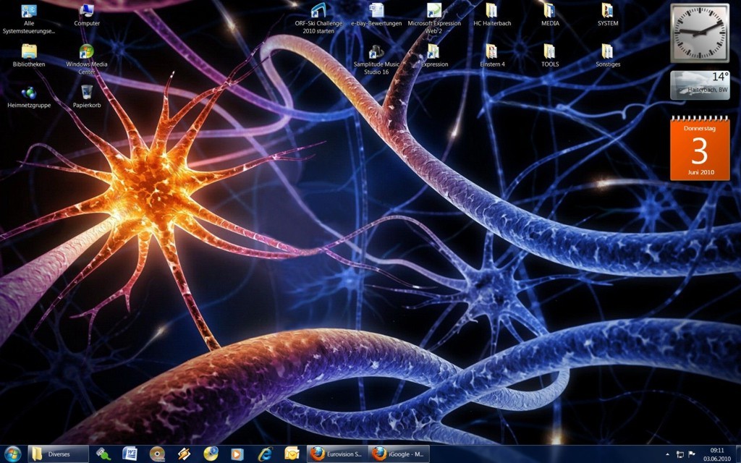This screenshot has width=741, height=463.
Task: Open the Computer desktop icon
Action: click(x=87, y=11)
